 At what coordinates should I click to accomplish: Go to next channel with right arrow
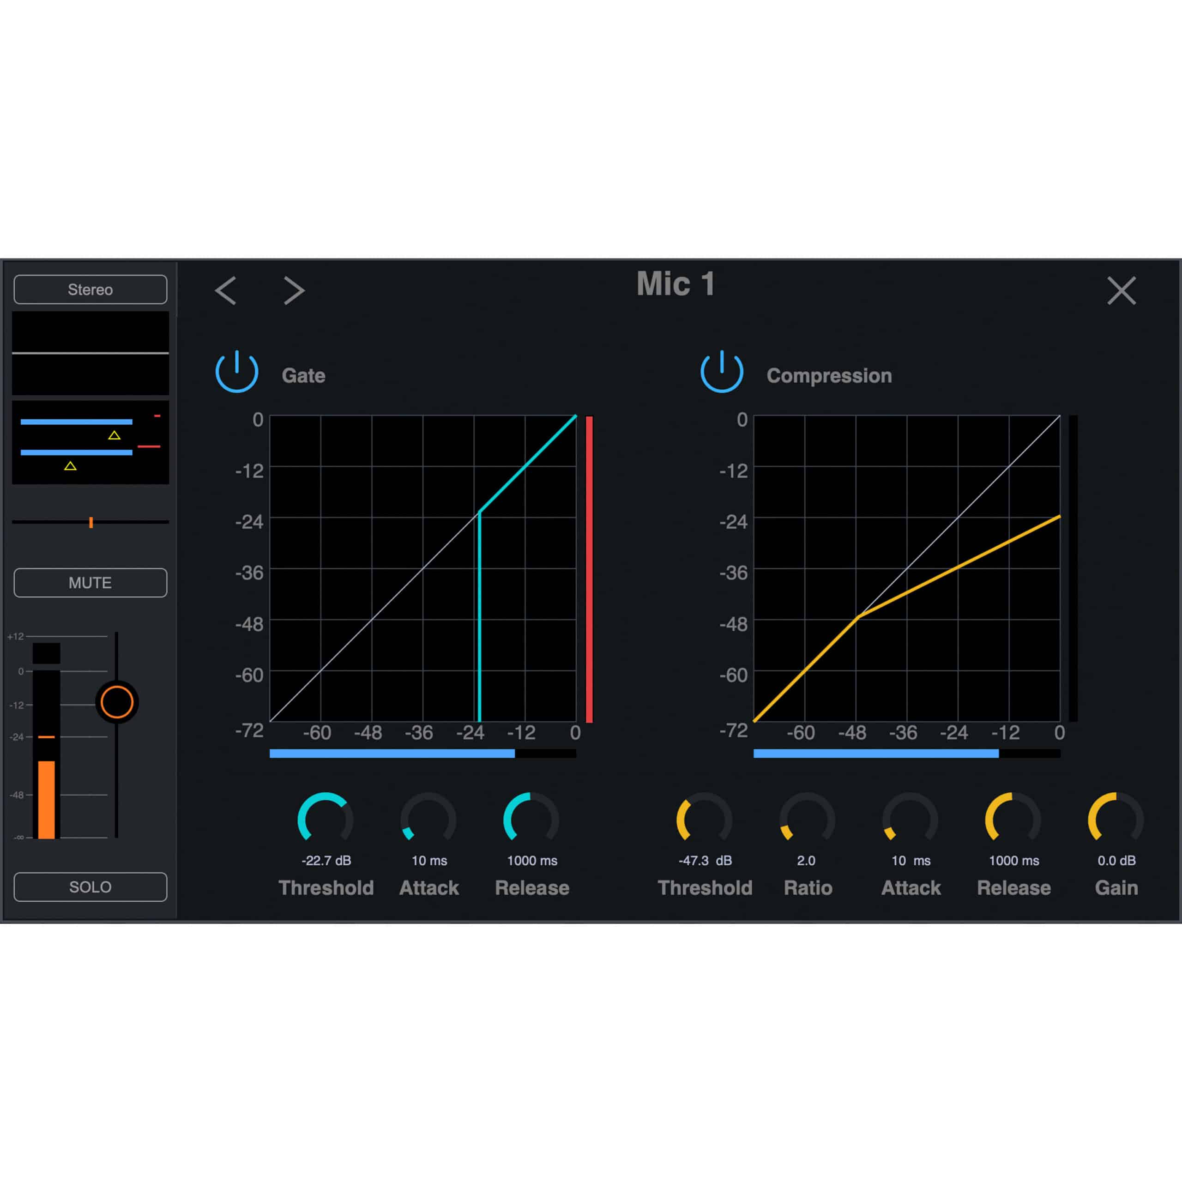point(294,290)
